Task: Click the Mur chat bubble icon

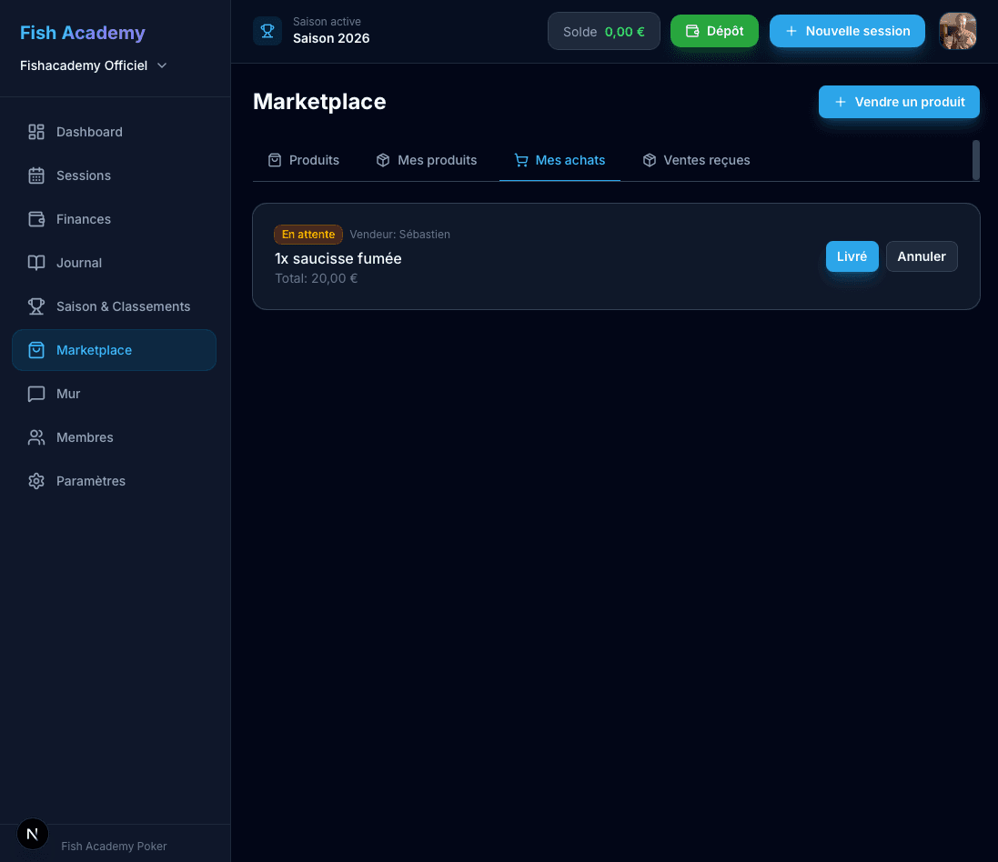Action: (36, 394)
